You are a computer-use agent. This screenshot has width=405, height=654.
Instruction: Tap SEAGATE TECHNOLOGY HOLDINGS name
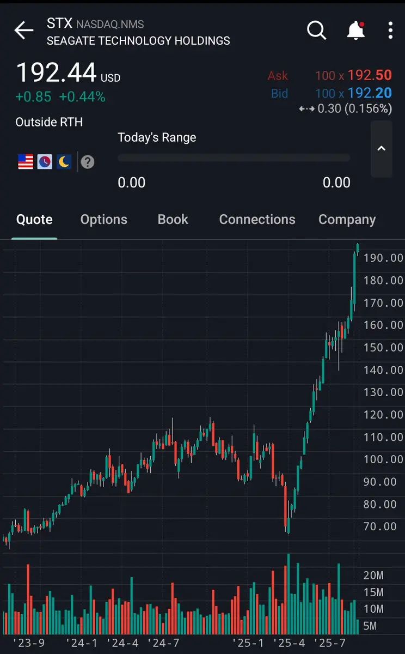point(138,41)
